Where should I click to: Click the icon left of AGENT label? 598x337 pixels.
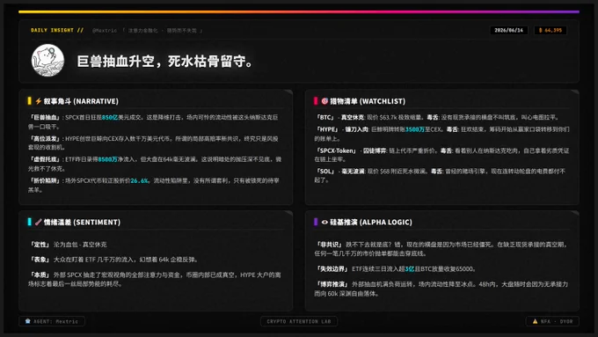(28, 321)
